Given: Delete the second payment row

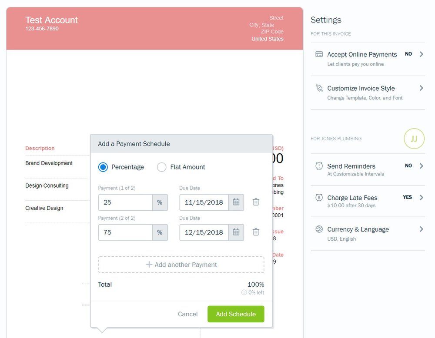Looking at the screenshot, I should (x=256, y=232).
